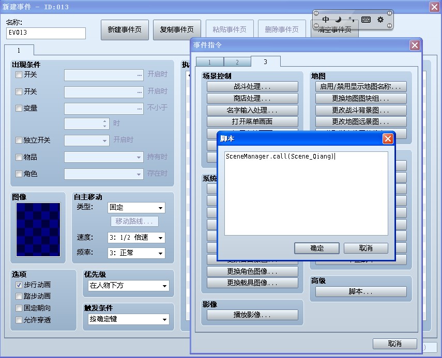Open the 频率 dropdown showing 正常
442x358 pixels.
(136, 253)
